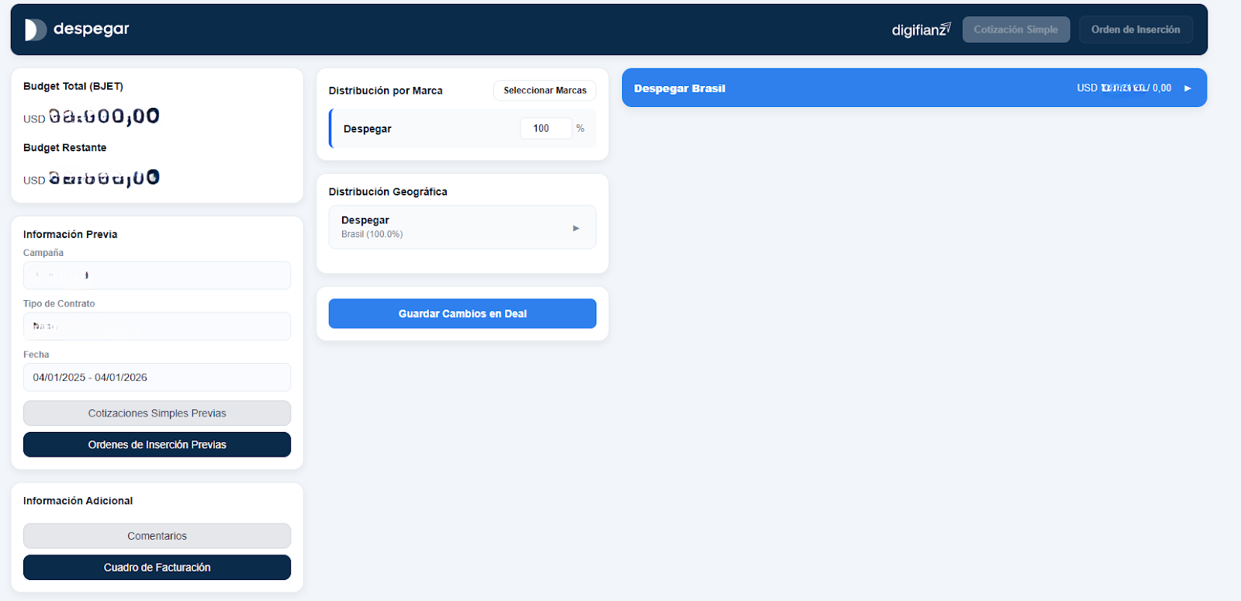
Task: Click the despegar wordmark in header
Action: [92, 29]
